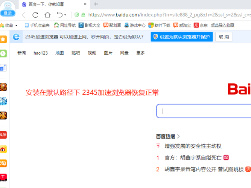Expand the undo history dropdown arrow
Viewport: 251px width, 188px height.
65,15
